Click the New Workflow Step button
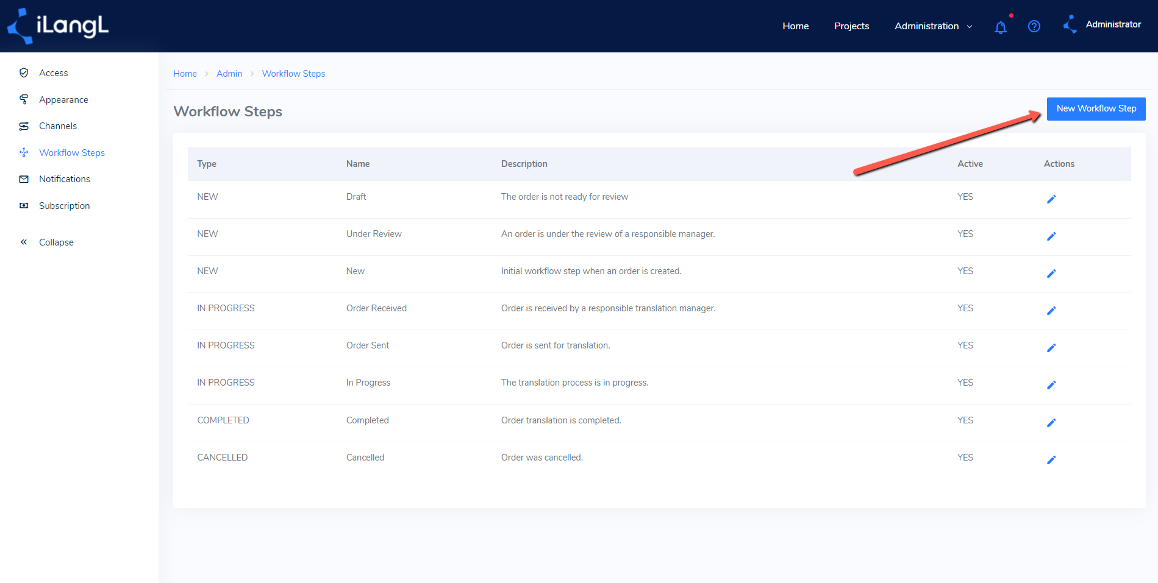The width and height of the screenshot is (1158, 583). pos(1096,108)
